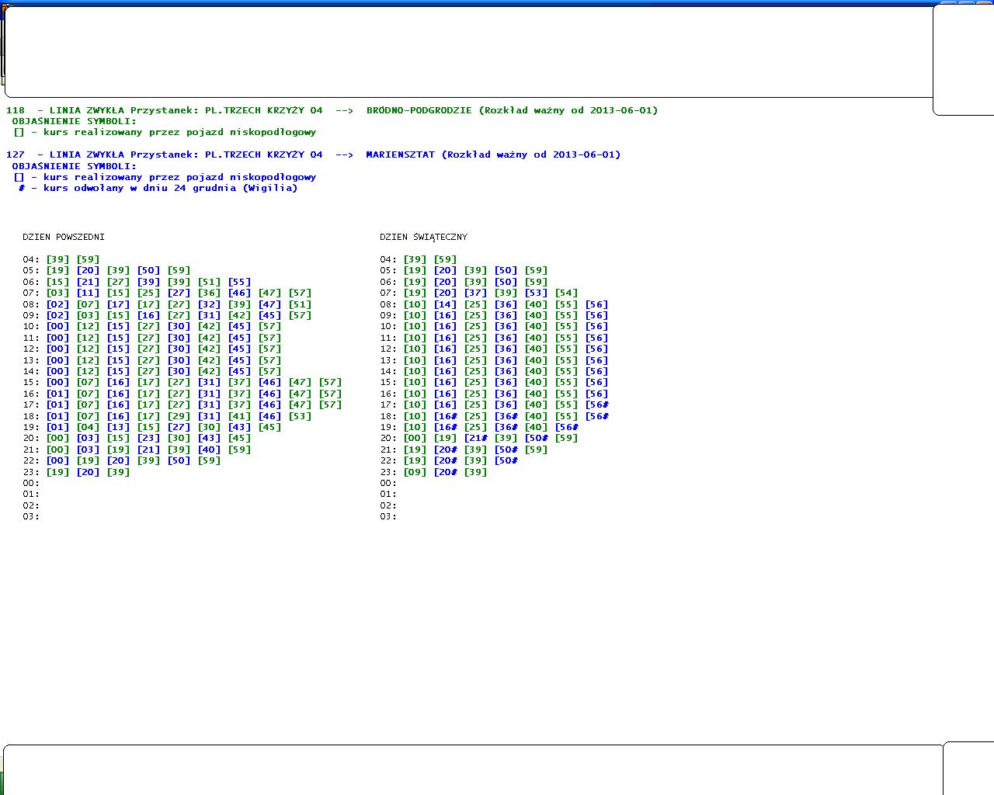Click [40] in weekday 21 hour row
The width and height of the screenshot is (994, 795).
[x=210, y=450]
